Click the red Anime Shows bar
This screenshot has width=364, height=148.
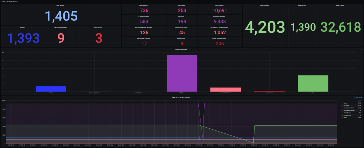pyautogui.click(x=269, y=91)
